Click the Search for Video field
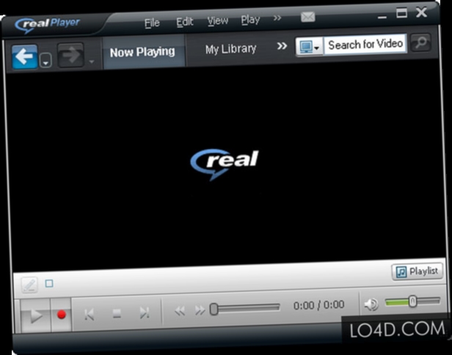The height and width of the screenshot is (355, 452). [x=365, y=44]
